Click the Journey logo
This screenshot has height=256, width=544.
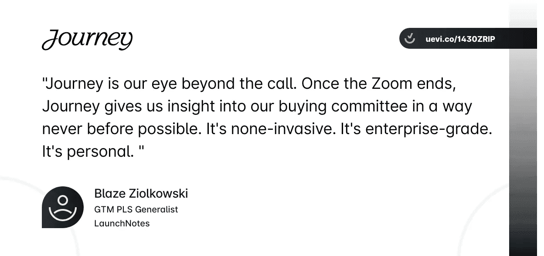pos(87,40)
